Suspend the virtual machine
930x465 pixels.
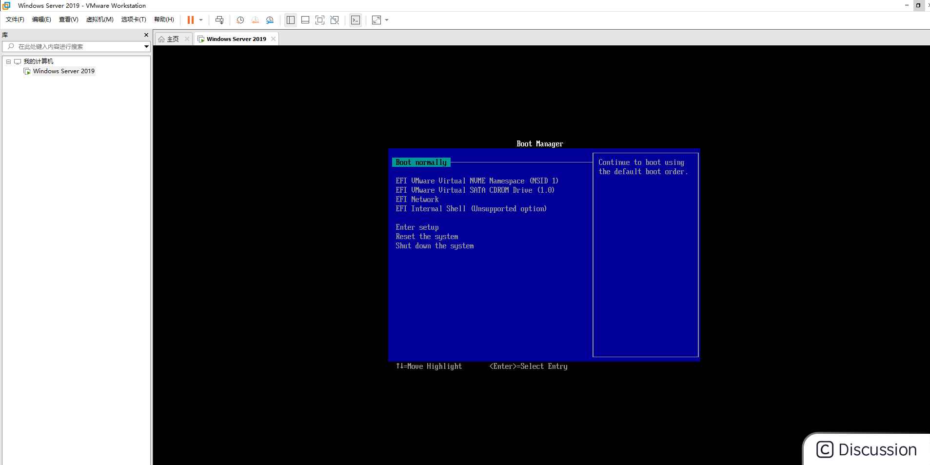(190, 20)
